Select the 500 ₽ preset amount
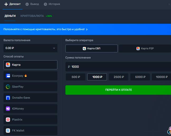Viewport: 171px width, 136px height. (76, 77)
